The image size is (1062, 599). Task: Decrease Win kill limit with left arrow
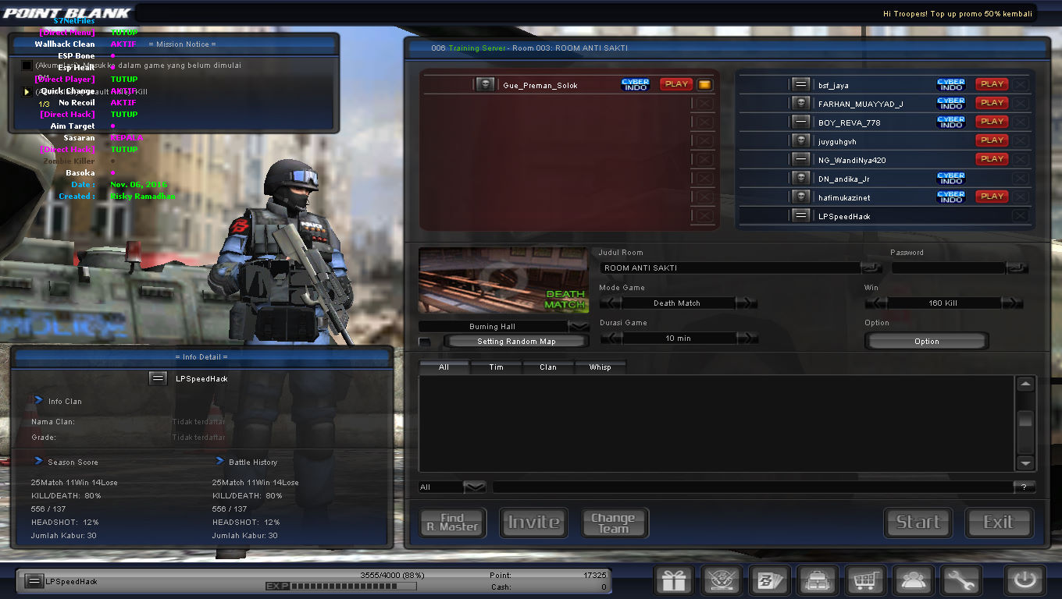coord(876,303)
